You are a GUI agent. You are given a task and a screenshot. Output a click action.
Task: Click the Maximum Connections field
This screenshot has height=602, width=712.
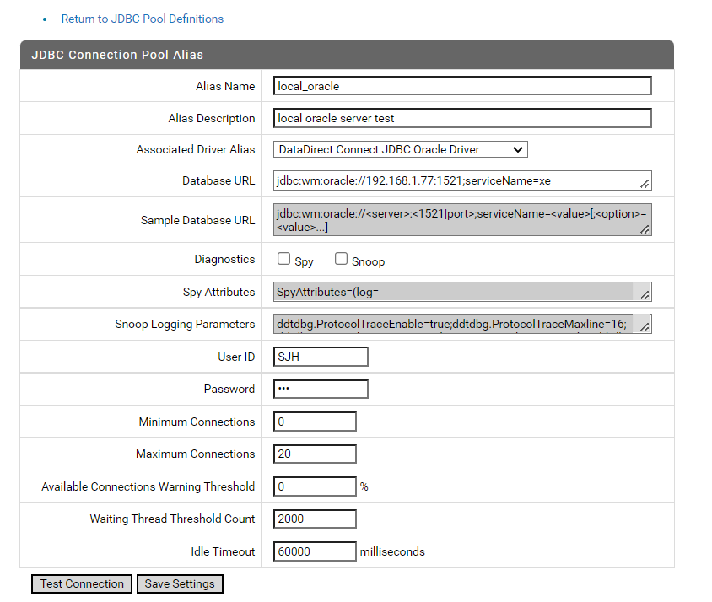(x=316, y=454)
